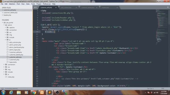The width and height of the screenshot is (170, 95).
Task: Open the File menu
Action: 2,4
